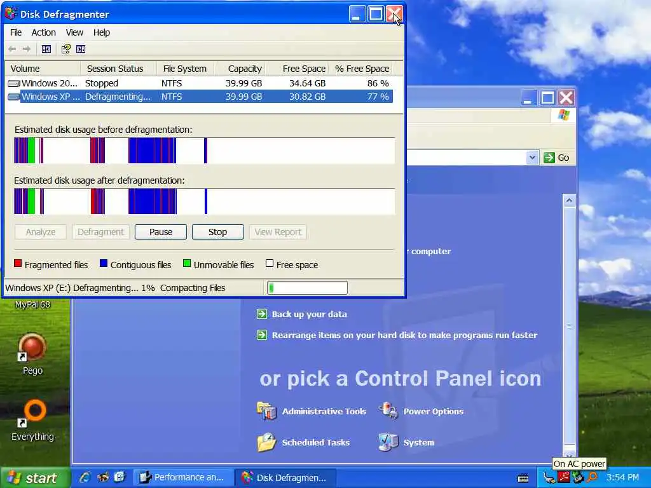Click the Disk Defragmenter title bar icon
Screen dimensions: 651x488
click(11, 13)
